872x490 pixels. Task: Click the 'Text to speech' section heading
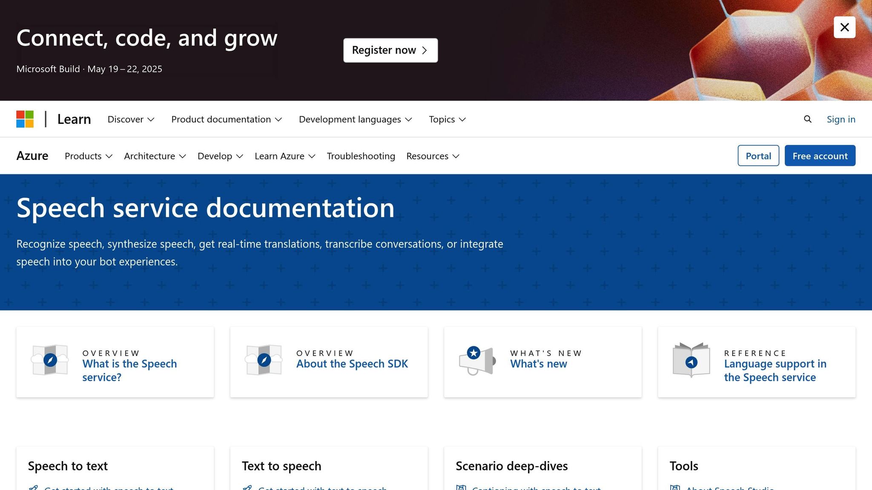click(x=281, y=466)
